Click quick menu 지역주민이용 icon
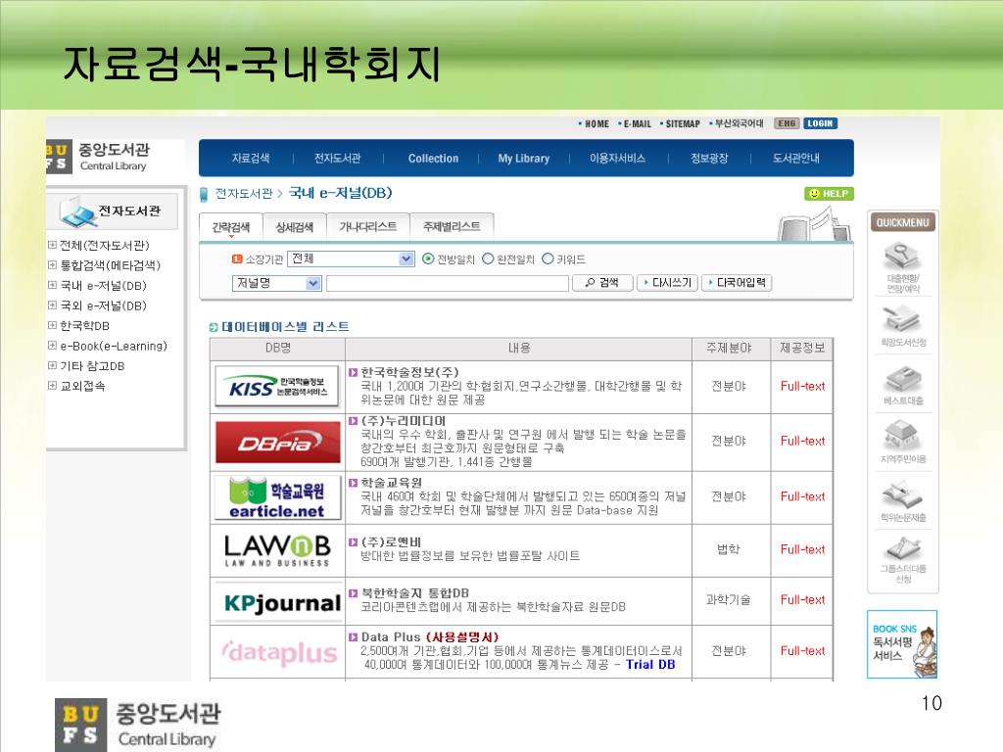This screenshot has width=1003, height=752. click(902, 442)
